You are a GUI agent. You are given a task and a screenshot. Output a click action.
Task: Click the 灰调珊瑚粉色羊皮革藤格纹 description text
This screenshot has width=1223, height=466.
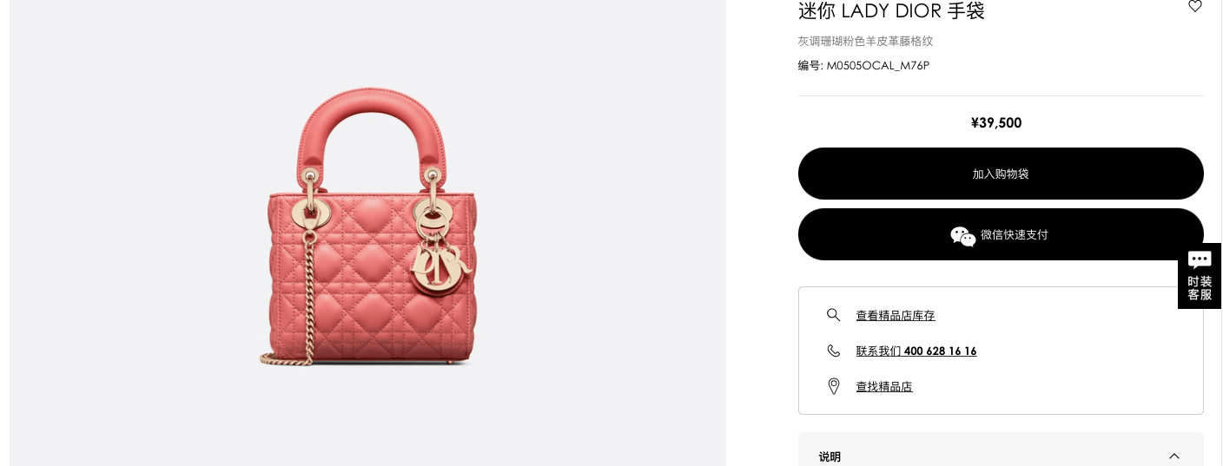(x=865, y=41)
